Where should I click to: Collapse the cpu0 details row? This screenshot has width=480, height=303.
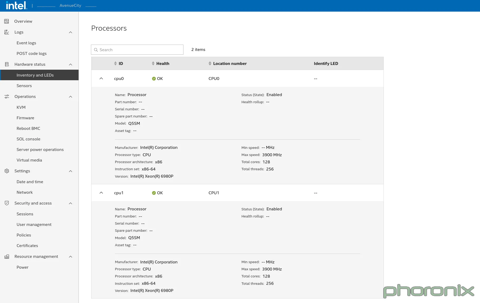pos(101,78)
